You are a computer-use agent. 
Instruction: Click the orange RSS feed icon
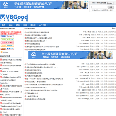click(x=1, y=52)
